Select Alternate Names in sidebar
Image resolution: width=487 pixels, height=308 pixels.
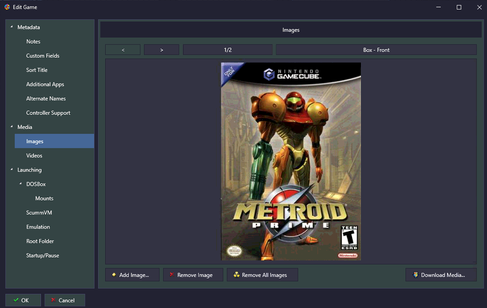tap(46, 99)
